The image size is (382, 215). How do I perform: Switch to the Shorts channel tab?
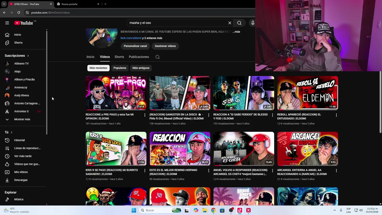tap(119, 57)
